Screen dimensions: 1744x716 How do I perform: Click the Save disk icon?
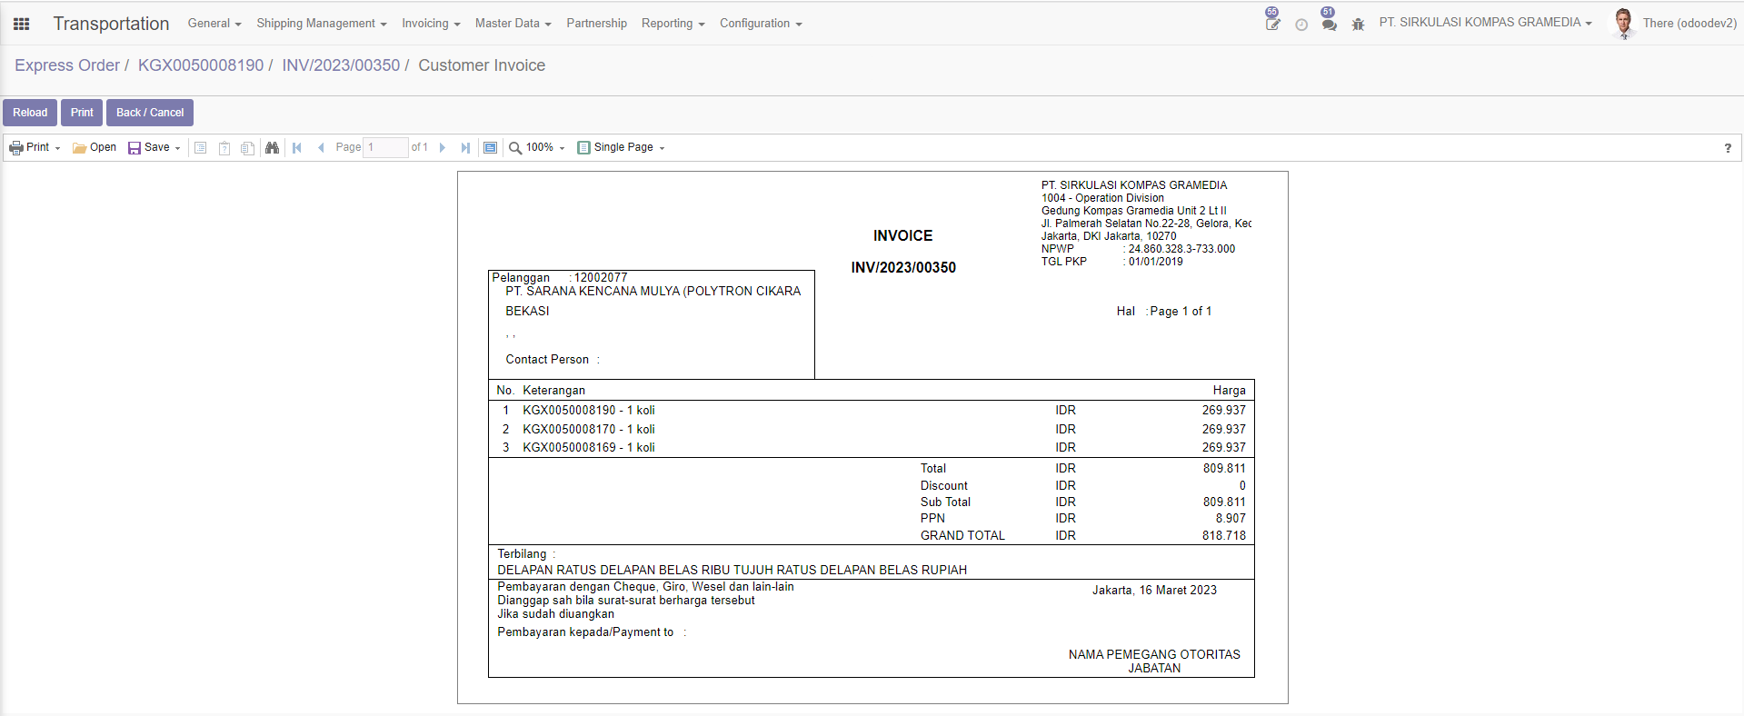[135, 148]
